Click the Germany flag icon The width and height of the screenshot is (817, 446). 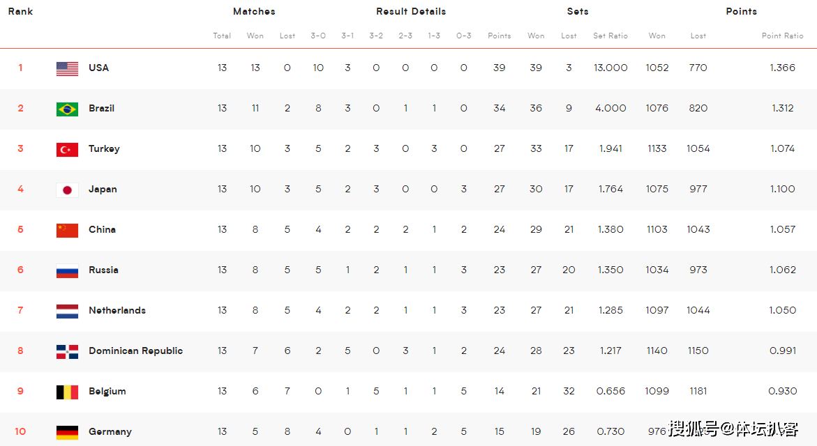(67, 432)
